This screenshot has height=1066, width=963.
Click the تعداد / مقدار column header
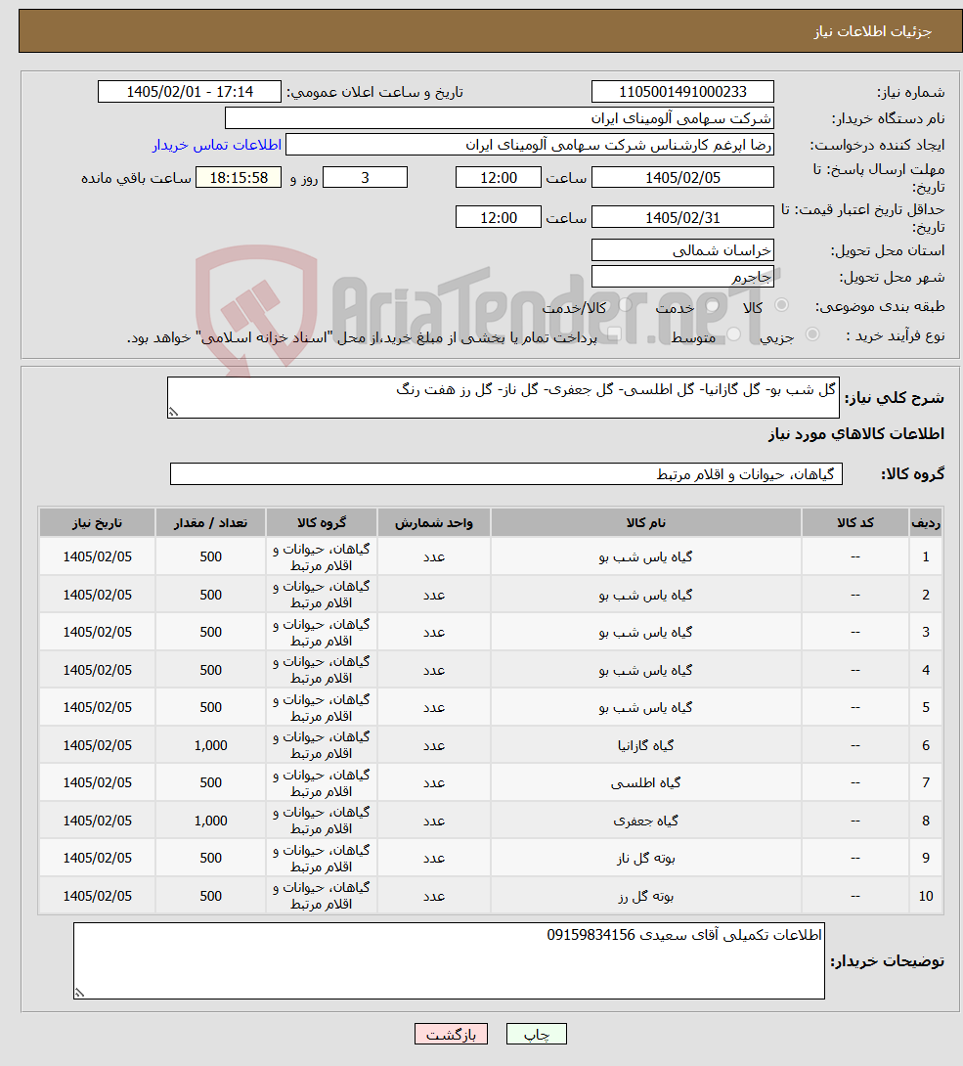coord(210,523)
